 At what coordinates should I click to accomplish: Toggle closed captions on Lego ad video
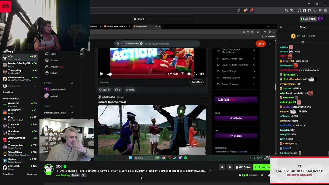[182, 74]
